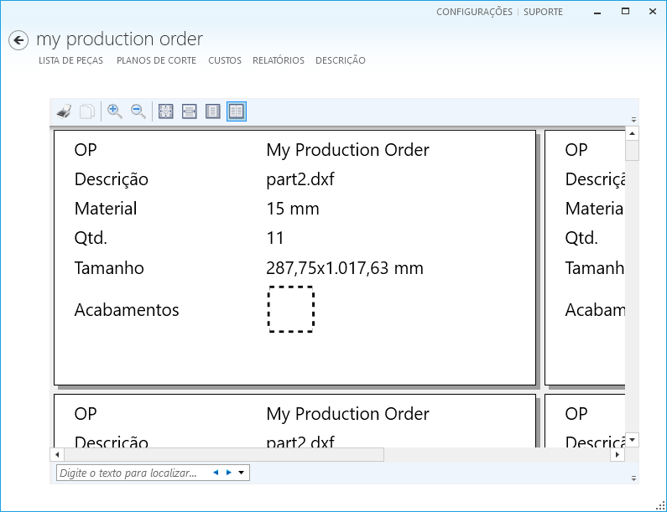This screenshot has width=667, height=512.
Task: Click the 'my production order' window title
Action: coord(119,39)
